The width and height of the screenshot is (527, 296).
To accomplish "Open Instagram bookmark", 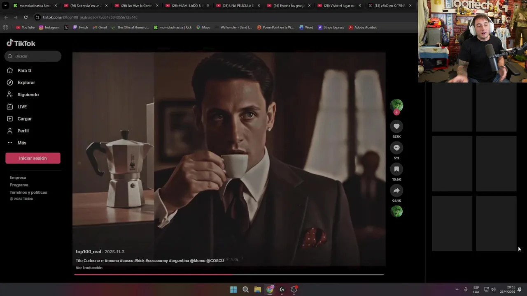I will (x=49, y=28).
